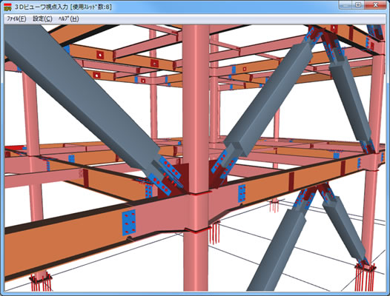Close the 3Dビューワ window
The height and width of the screenshot is (296, 390).
tap(375, 5)
